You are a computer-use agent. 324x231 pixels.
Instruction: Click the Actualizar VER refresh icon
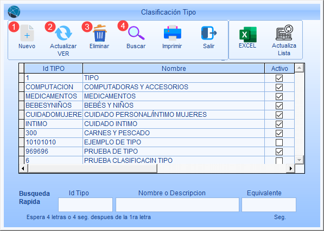(x=63, y=33)
